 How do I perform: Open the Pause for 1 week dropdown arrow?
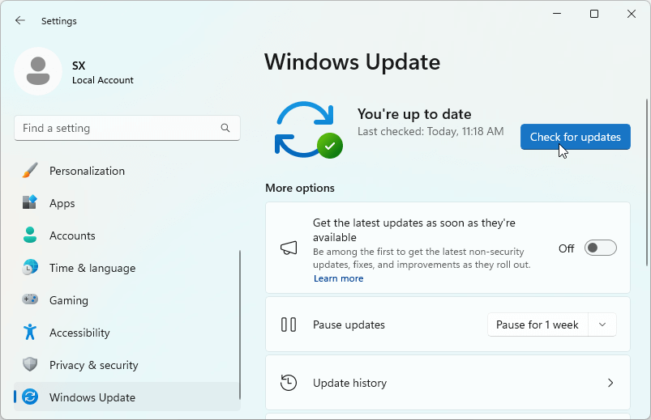(602, 325)
